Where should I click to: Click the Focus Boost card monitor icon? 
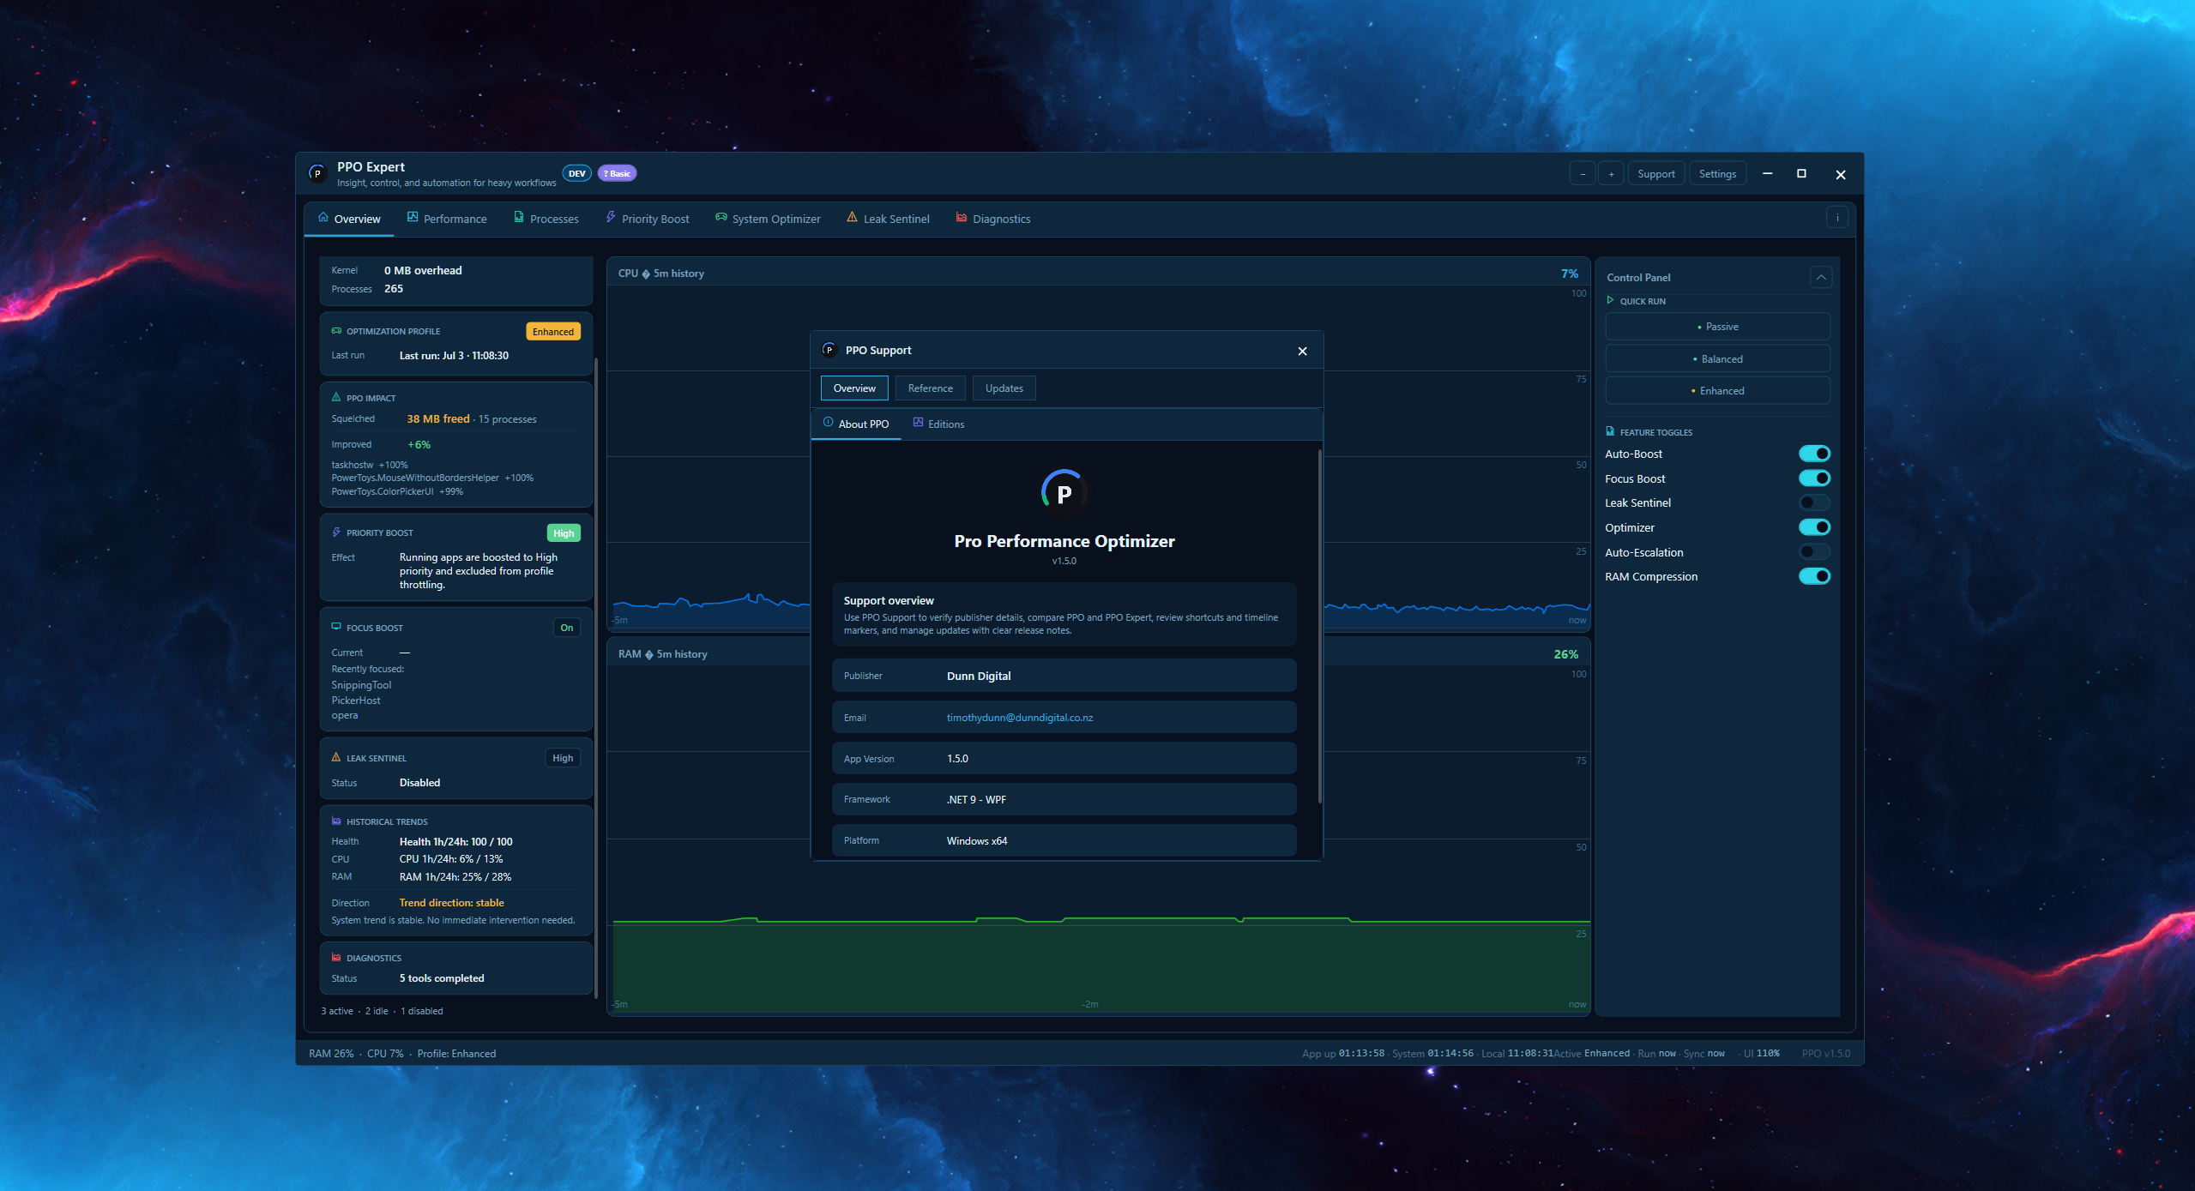[x=336, y=627]
